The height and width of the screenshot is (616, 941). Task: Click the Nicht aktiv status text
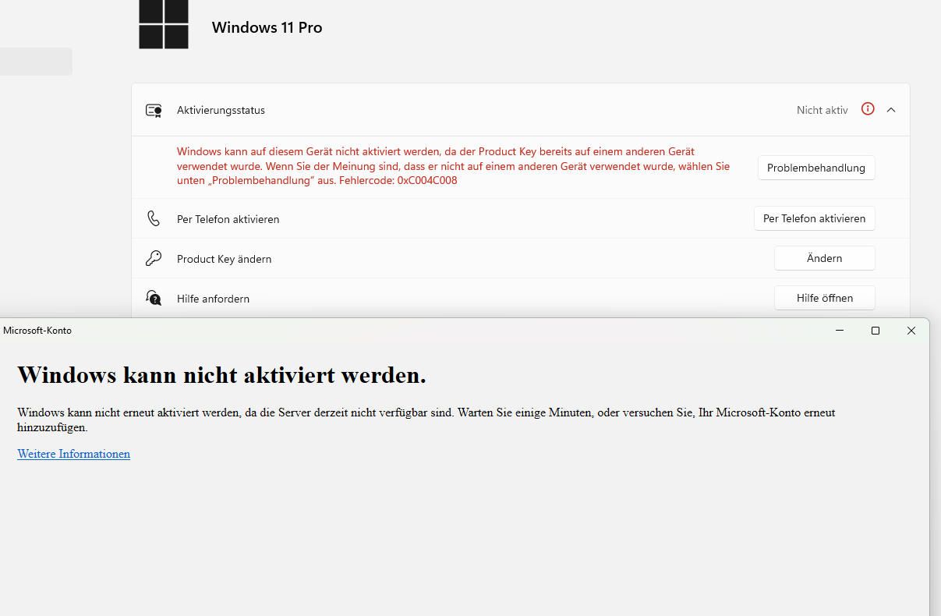click(822, 110)
